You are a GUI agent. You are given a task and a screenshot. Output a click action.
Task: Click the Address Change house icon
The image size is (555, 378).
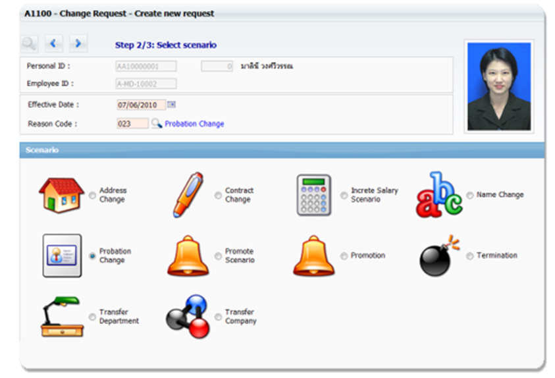61,195
